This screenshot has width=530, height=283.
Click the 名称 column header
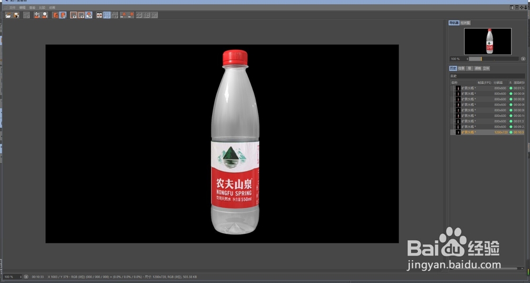point(463,83)
